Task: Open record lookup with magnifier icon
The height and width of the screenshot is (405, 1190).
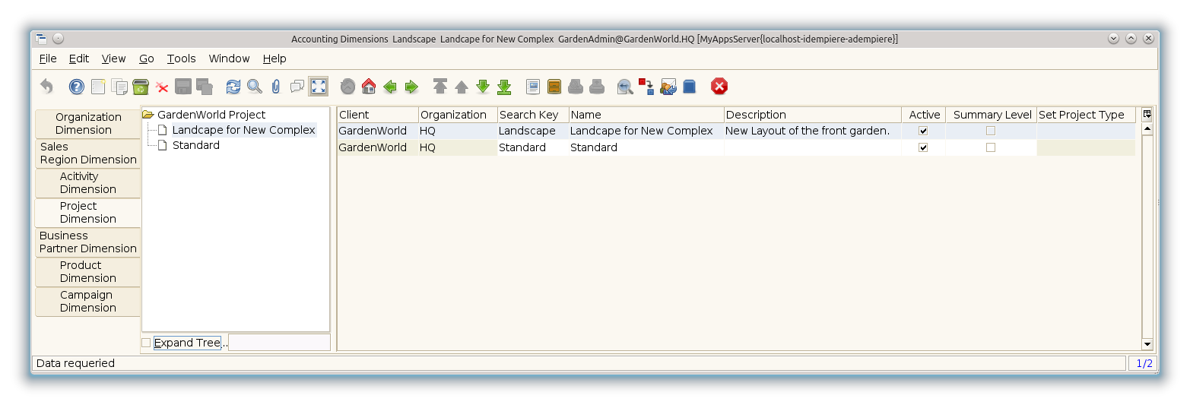Action: [x=255, y=87]
